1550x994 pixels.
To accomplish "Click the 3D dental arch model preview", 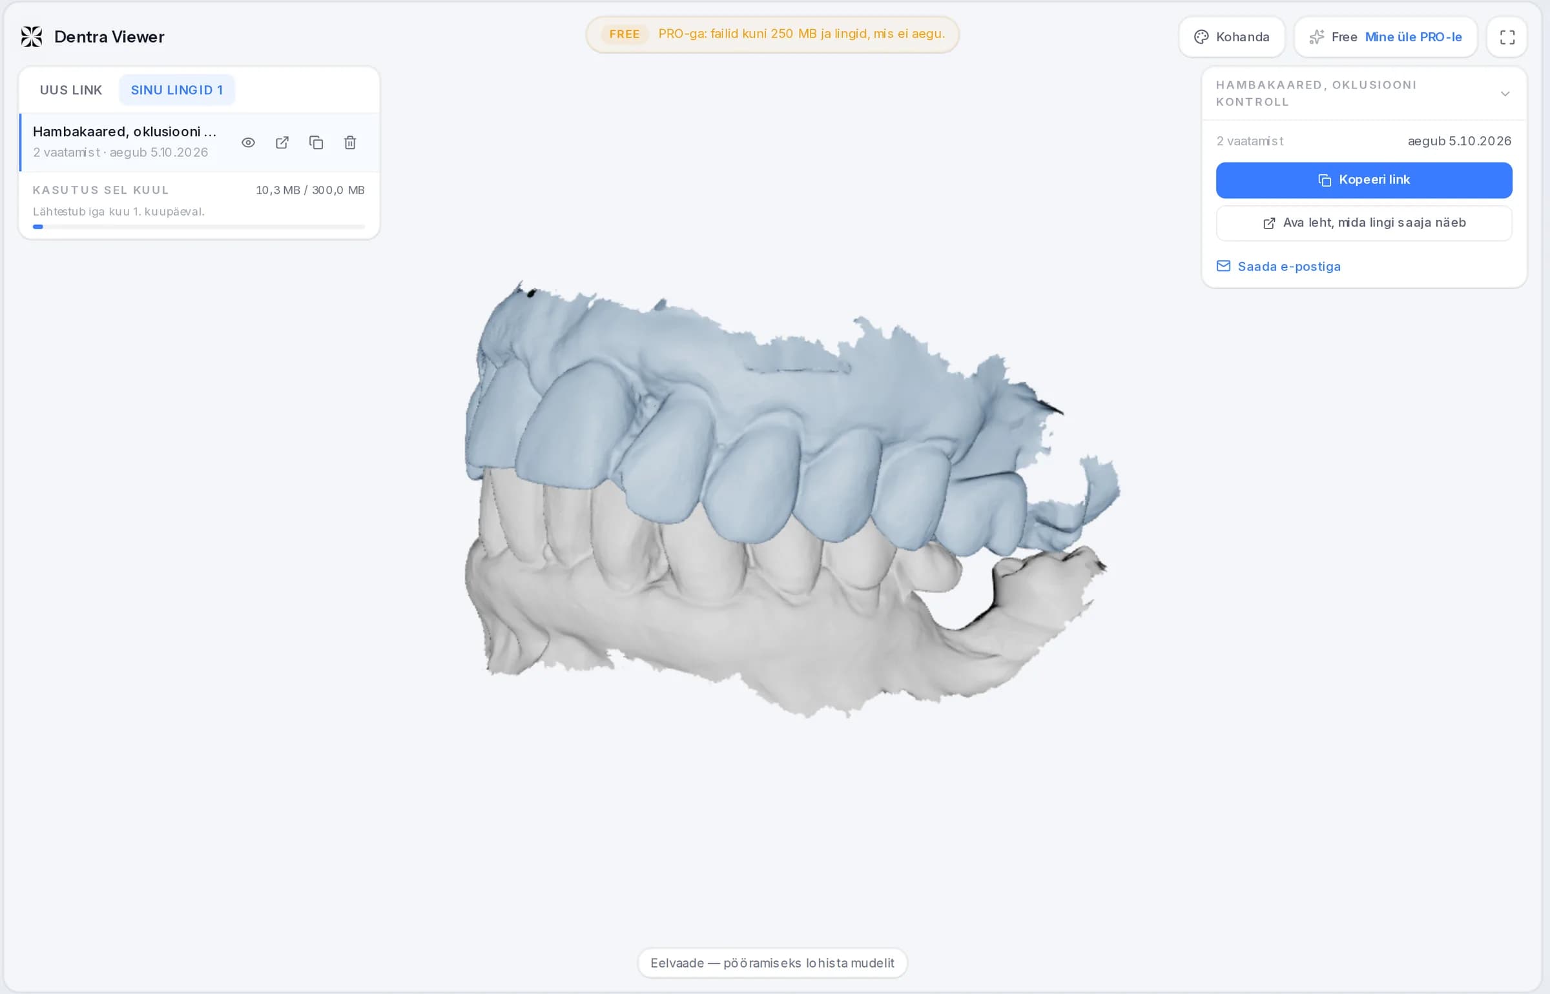I will [x=792, y=500].
